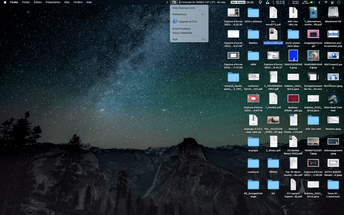Open the Aide menu
344x215 pixels.
click(x=89, y=2)
